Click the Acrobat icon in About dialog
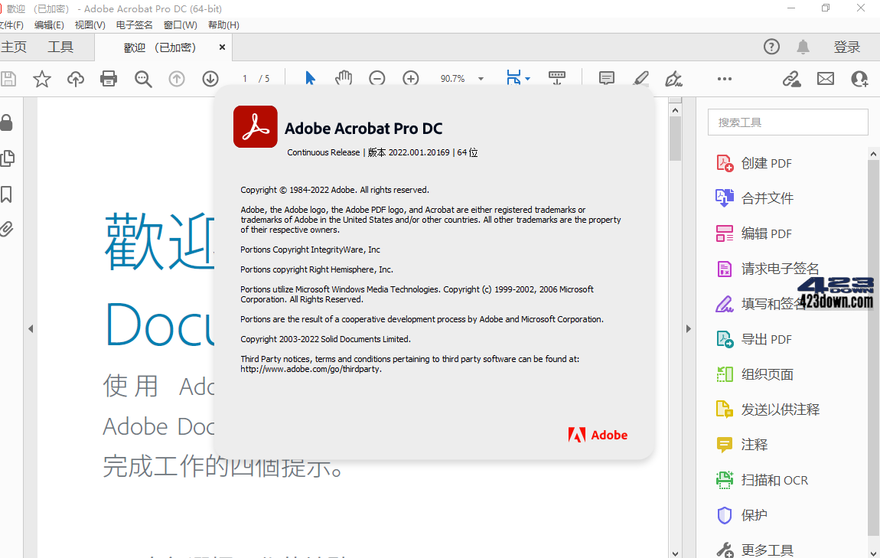The width and height of the screenshot is (880, 558). point(256,127)
